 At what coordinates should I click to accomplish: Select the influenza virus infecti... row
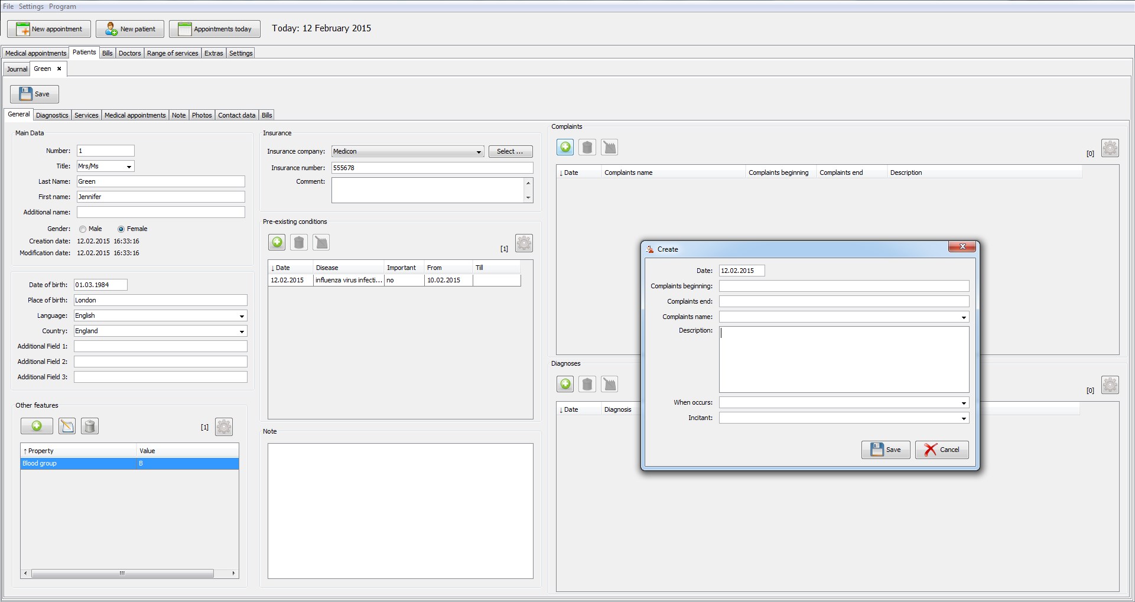pos(395,281)
